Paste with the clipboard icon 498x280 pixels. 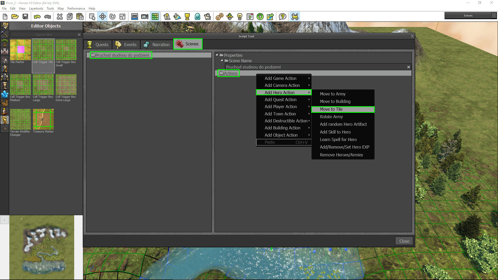(80, 17)
